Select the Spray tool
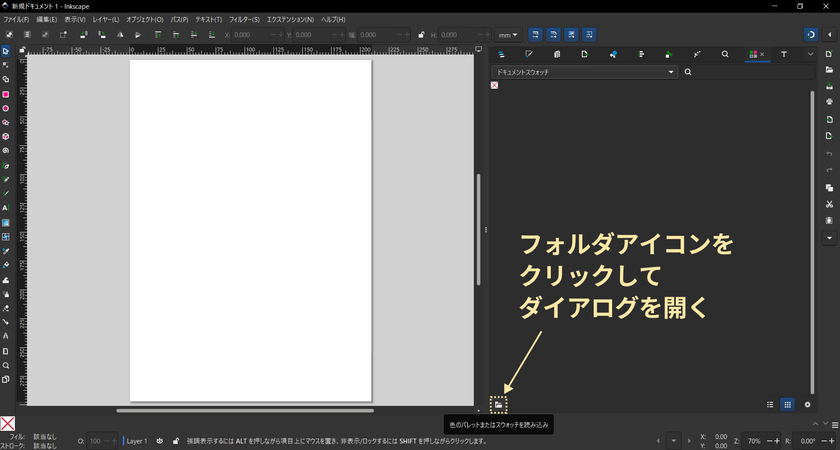This screenshot has width=840, height=450. (x=6, y=294)
